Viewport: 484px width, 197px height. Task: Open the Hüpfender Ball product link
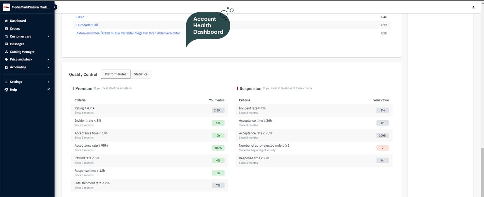point(87,25)
